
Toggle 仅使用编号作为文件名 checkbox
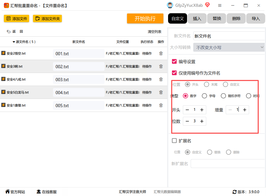click(174, 73)
